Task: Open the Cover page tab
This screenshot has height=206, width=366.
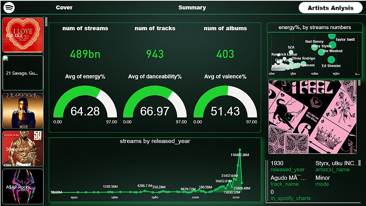Action: pyautogui.click(x=64, y=7)
